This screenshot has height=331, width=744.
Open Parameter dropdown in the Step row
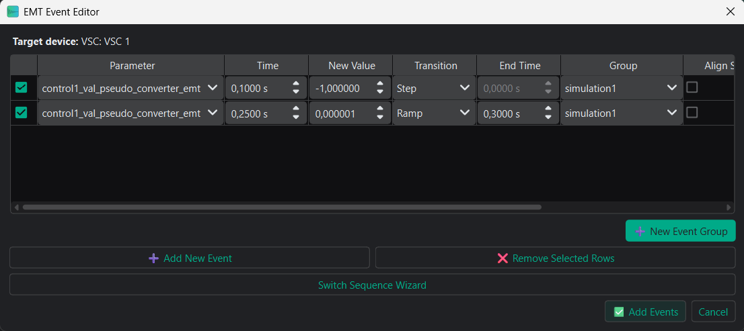coord(131,87)
